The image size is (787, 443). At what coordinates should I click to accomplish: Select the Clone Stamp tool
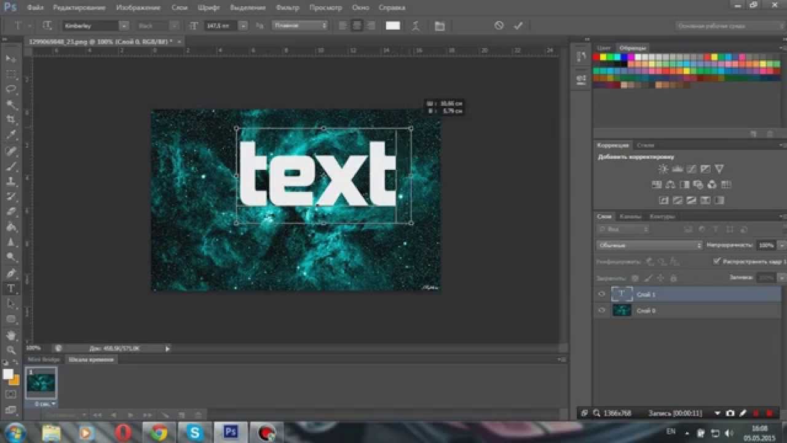click(11, 182)
